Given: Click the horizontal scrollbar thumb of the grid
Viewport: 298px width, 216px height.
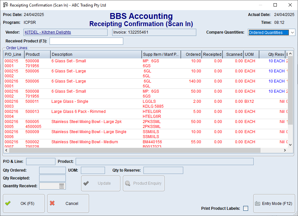Looking at the screenshot, I should [135, 150].
